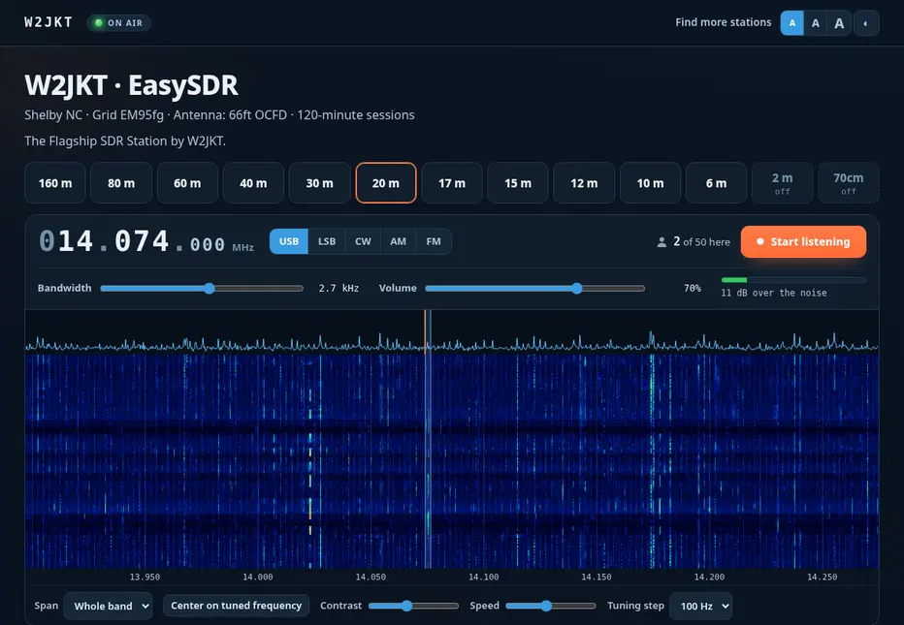Click the '70%' volume value
Screen dimensions: 904x625
(693, 288)
